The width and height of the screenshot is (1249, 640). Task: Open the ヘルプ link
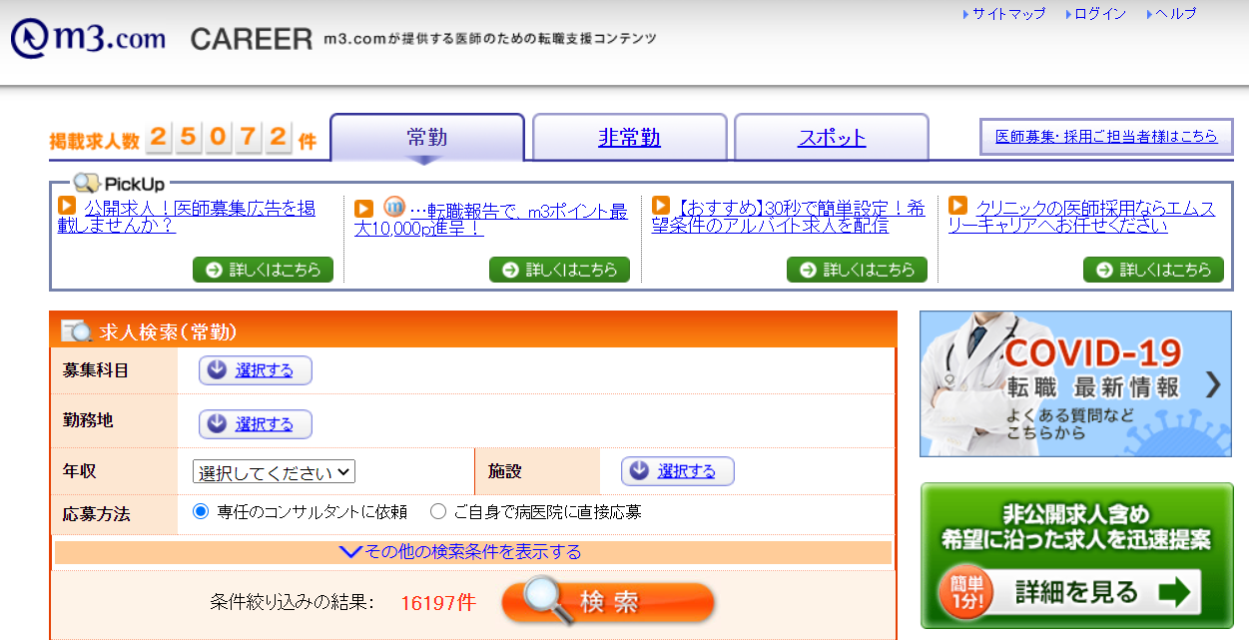1176,14
